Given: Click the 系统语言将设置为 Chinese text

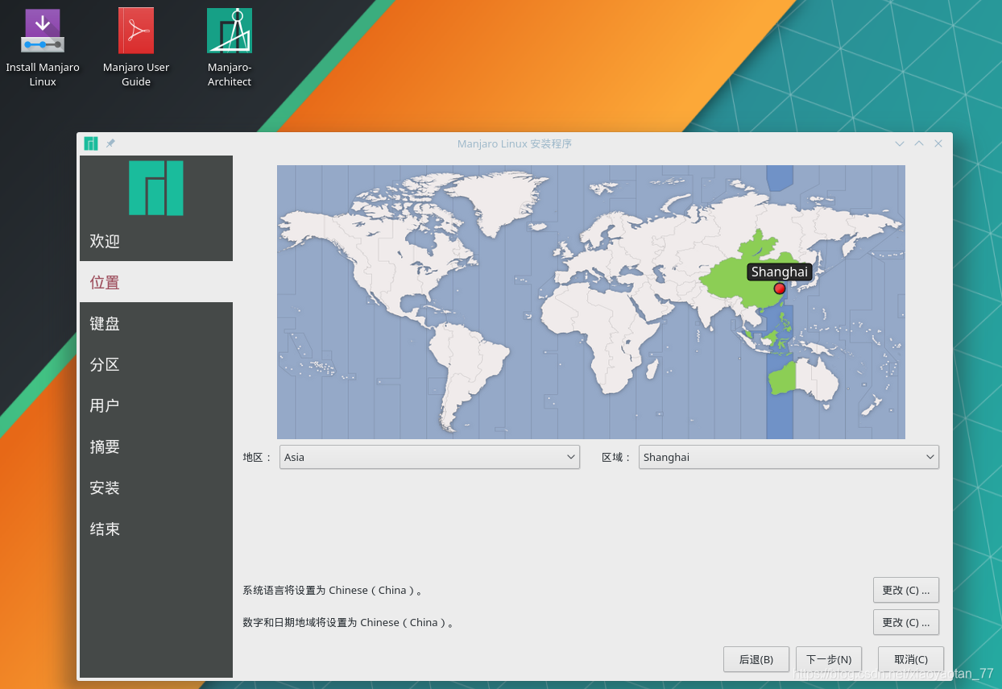Looking at the screenshot, I should coord(333,590).
